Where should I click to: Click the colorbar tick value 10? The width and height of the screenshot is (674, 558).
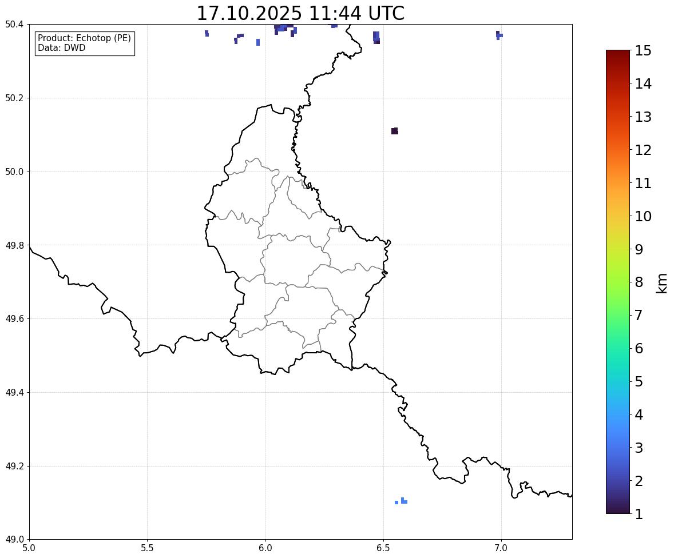(643, 216)
